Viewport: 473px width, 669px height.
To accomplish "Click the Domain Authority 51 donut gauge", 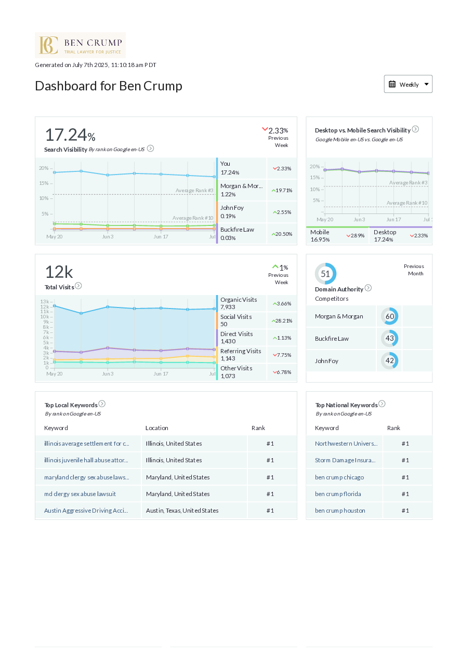I will point(325,274).
